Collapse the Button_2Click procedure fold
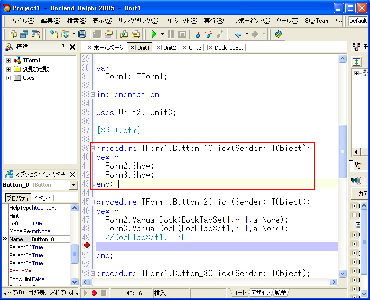The height and width of the screenshot is (300, 370). (x=92, y=202)
